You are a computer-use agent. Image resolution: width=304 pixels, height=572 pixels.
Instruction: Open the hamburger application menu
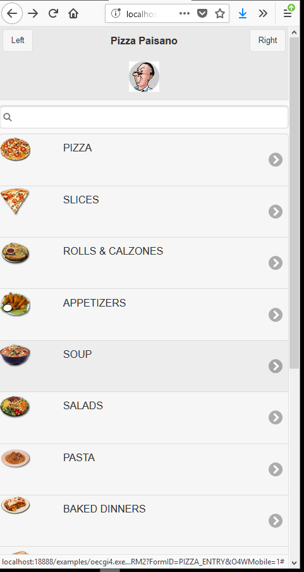288,13
